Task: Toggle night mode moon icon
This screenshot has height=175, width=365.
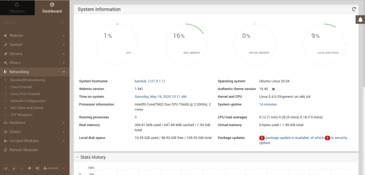Action: (13, 168)
